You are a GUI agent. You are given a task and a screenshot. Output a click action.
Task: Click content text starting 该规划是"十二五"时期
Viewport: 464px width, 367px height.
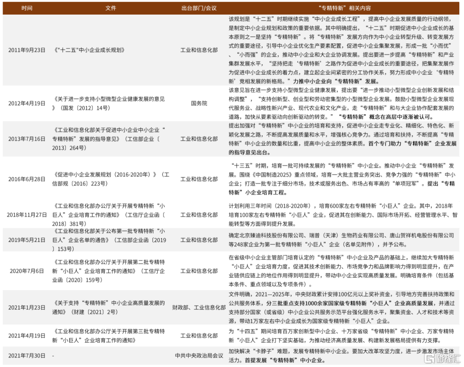click(341, 50)
